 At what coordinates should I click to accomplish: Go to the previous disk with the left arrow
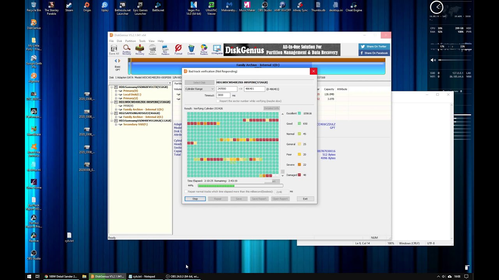[x=116, y=61]
